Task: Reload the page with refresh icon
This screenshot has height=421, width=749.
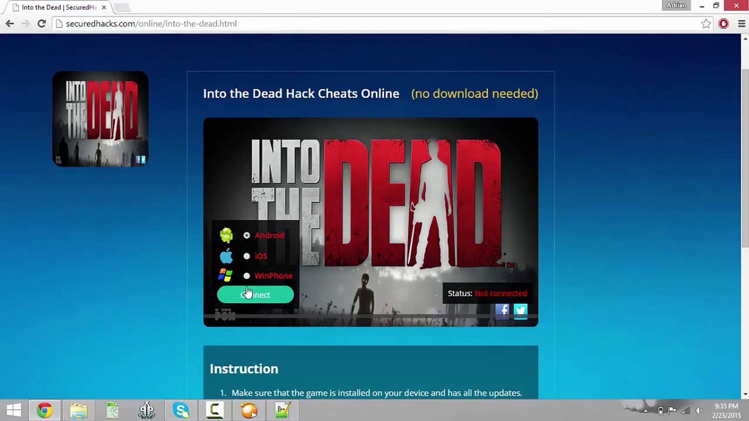Action: tap(41, 24)
